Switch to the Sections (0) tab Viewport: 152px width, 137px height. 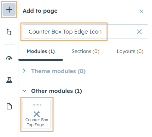[86, 51]
